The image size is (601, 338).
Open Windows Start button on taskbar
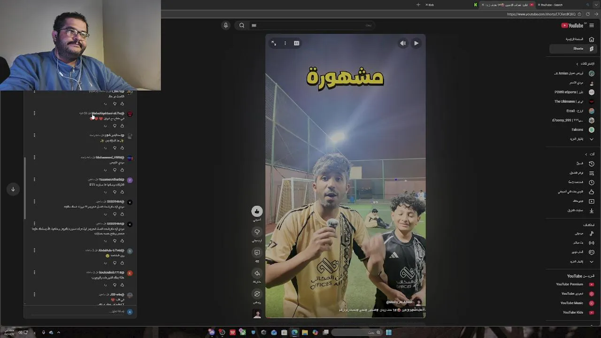[389, 332]
